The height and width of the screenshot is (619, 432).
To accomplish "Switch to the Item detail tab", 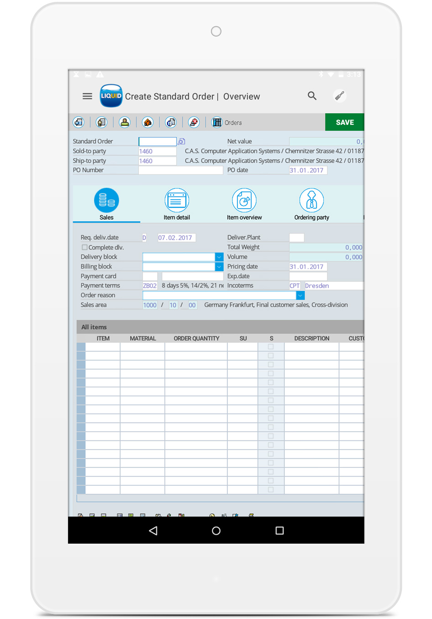I will (x=177, y=205).
